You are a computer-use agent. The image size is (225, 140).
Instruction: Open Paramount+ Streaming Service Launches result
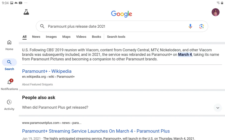96,131
